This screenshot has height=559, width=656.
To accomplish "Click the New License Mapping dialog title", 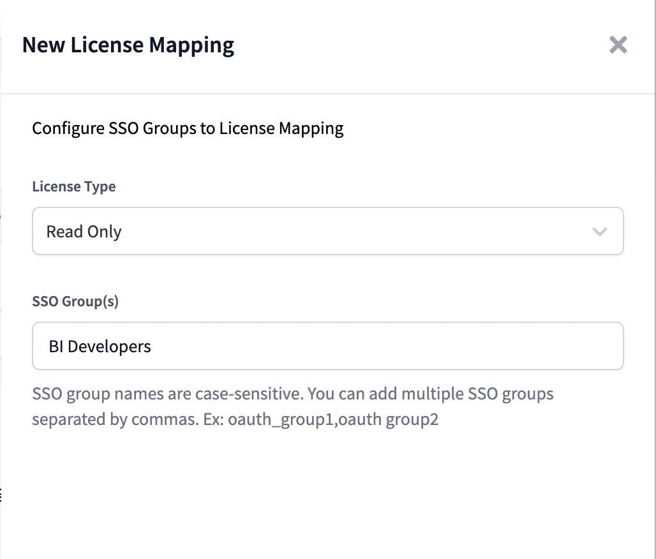I will 128,45.
